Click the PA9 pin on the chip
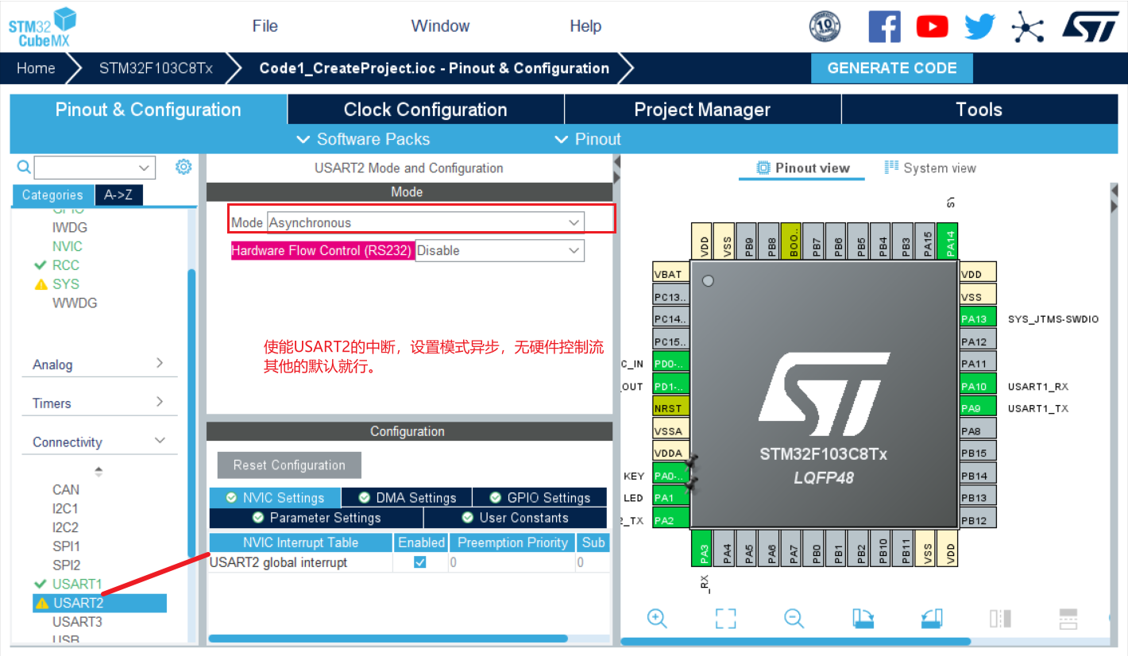This screenshot has width=1128, height=656. tap(977, 408)
